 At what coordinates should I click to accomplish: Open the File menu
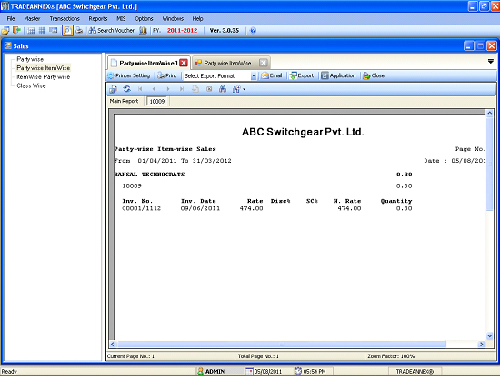pyautogui.click(x=11, y=19)
